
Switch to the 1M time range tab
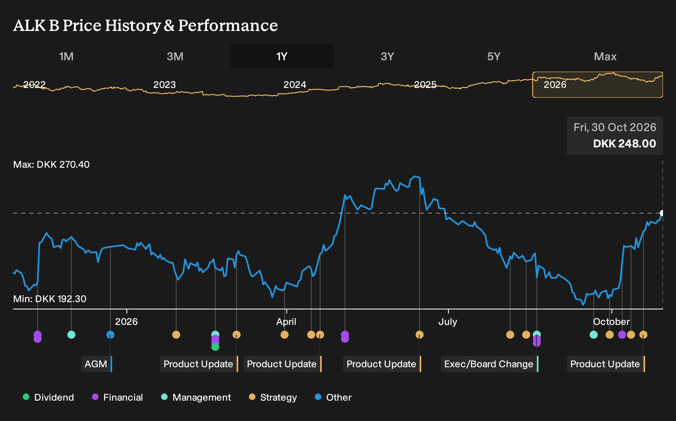66,57
